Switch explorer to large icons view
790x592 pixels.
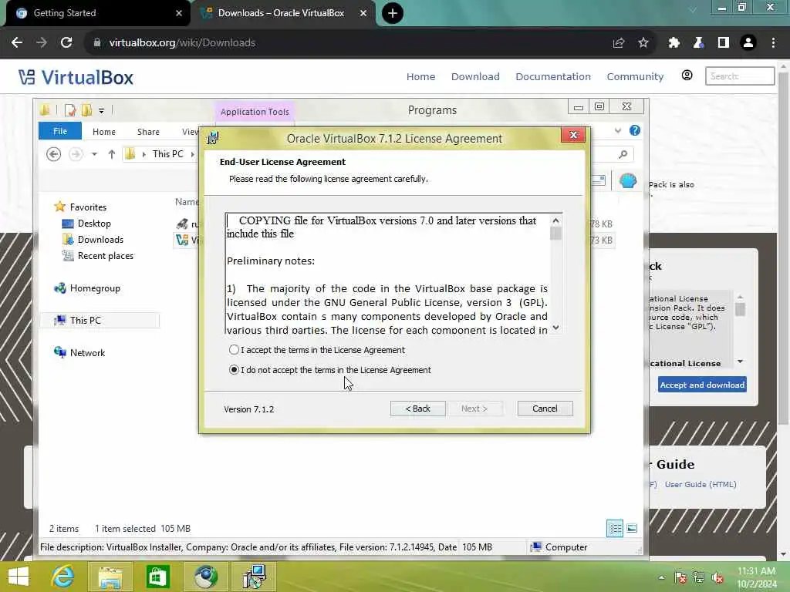pyautogui.click(x=632, y=529)
